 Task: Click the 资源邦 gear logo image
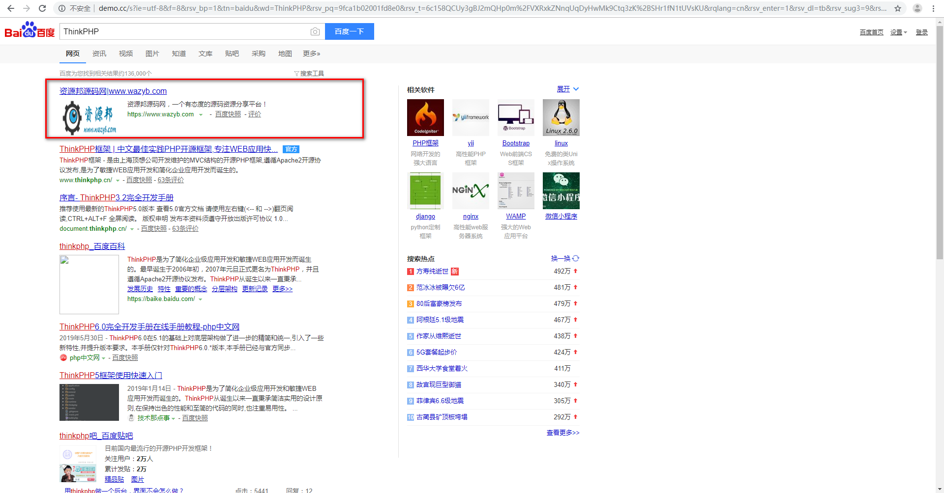89,118
